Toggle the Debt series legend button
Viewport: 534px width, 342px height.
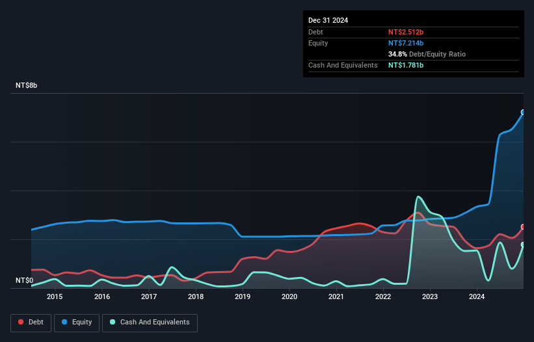click(31, 322)
